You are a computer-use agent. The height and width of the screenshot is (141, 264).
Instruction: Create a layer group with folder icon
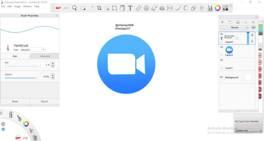pos(230,22)
